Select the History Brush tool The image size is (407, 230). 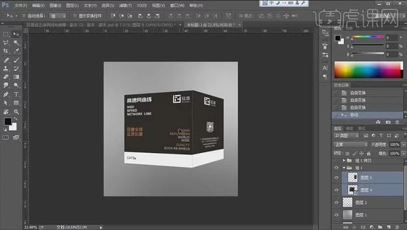point(16,68)
